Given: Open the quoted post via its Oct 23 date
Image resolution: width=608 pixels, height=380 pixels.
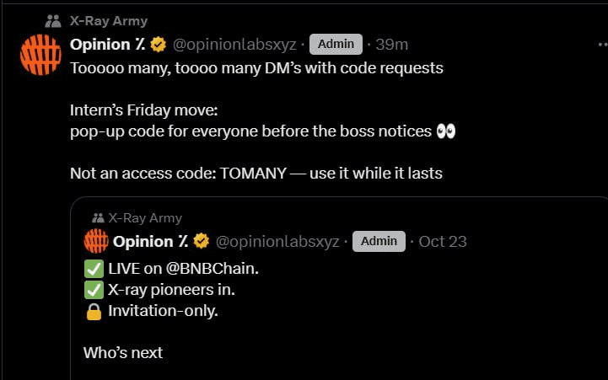Looking at the screenshot, I should click(x=443, y=242).
